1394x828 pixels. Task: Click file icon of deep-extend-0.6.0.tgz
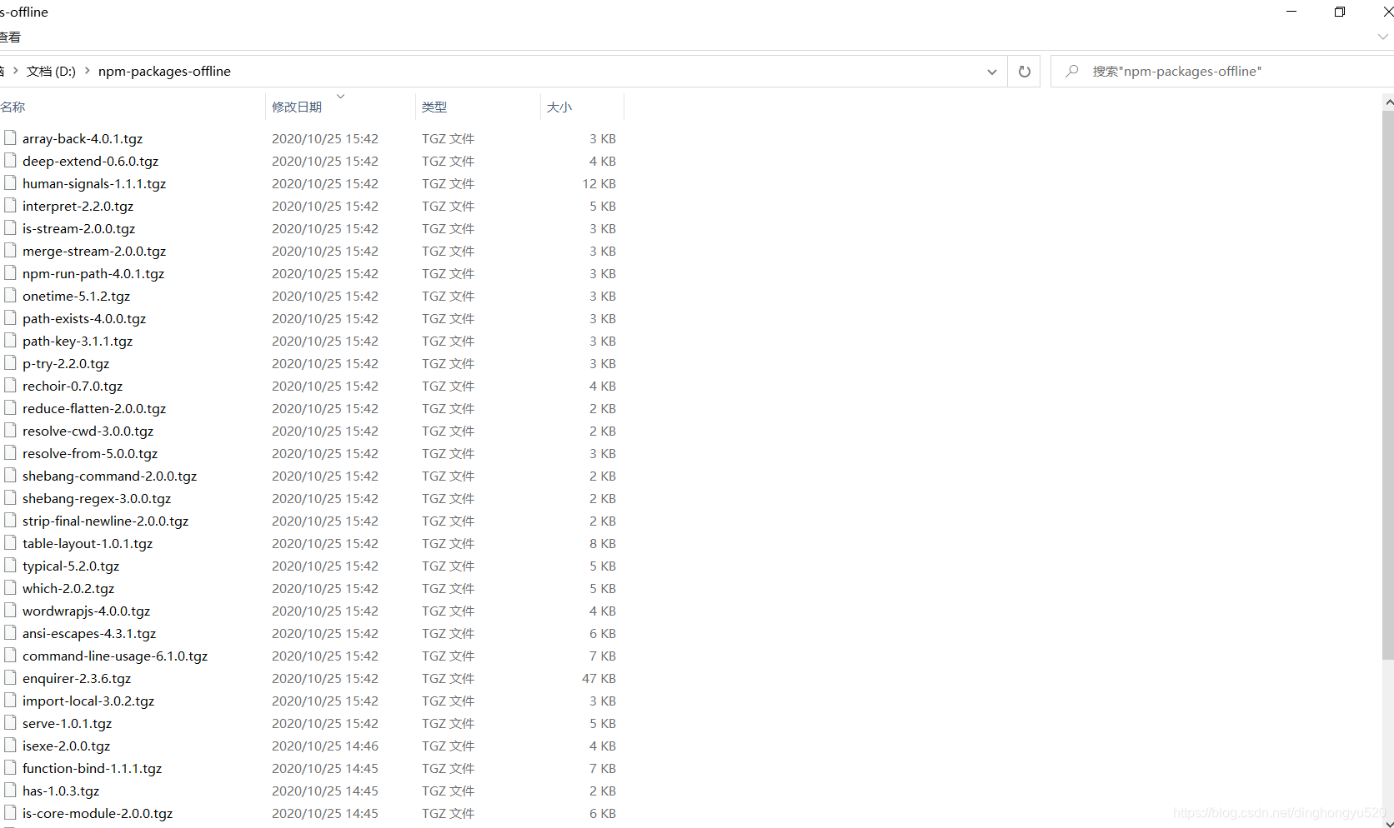[x=10, y=160]
